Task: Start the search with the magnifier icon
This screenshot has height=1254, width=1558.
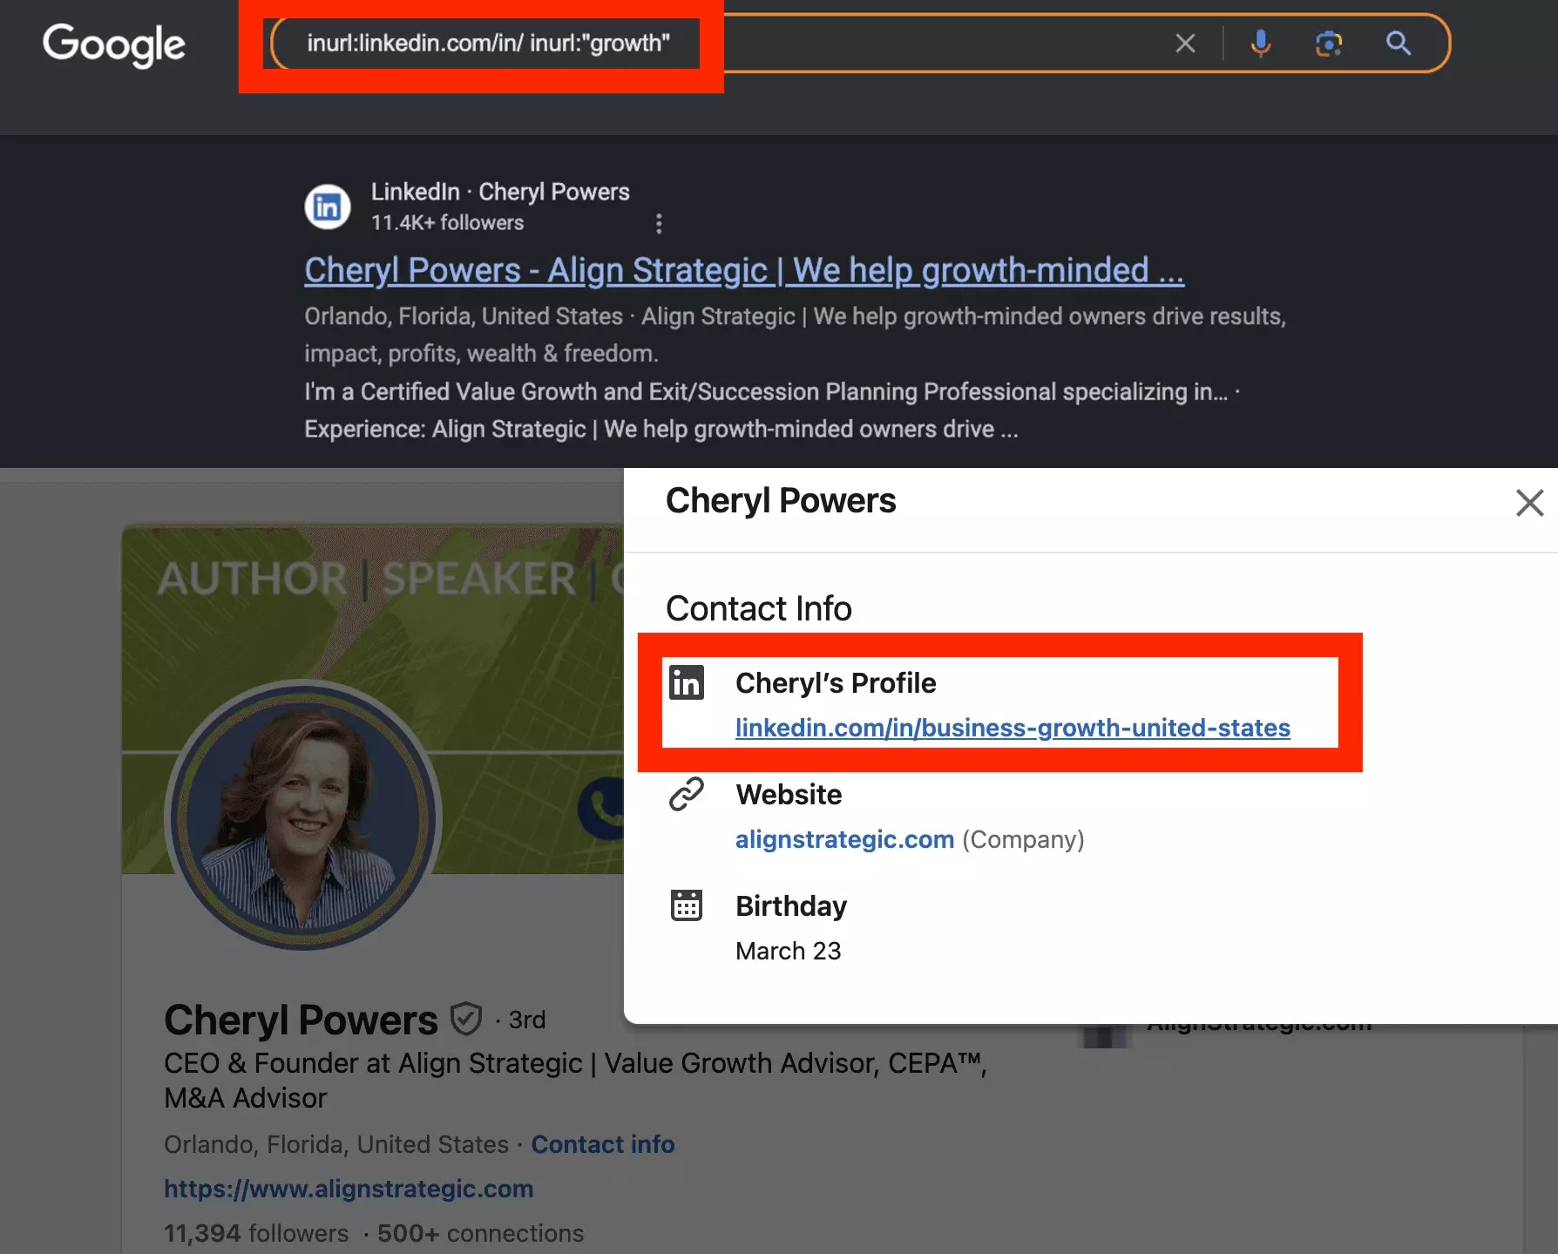Action: click(x=1399, y=43)
